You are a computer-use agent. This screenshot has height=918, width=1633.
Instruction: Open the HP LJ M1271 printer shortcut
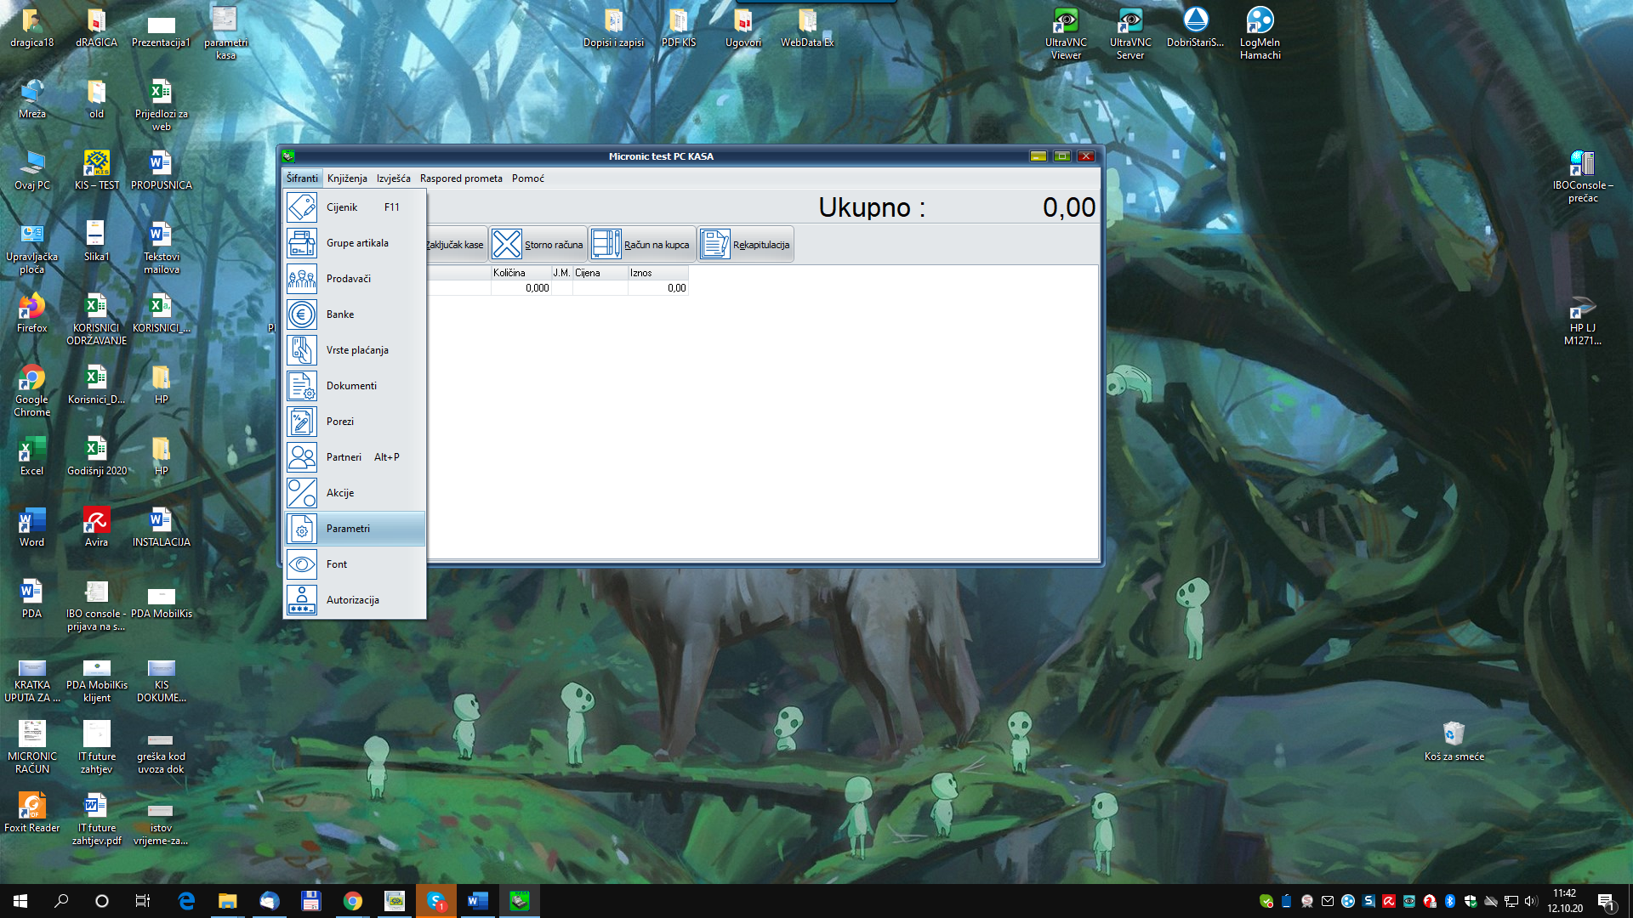coord(1583,319)
